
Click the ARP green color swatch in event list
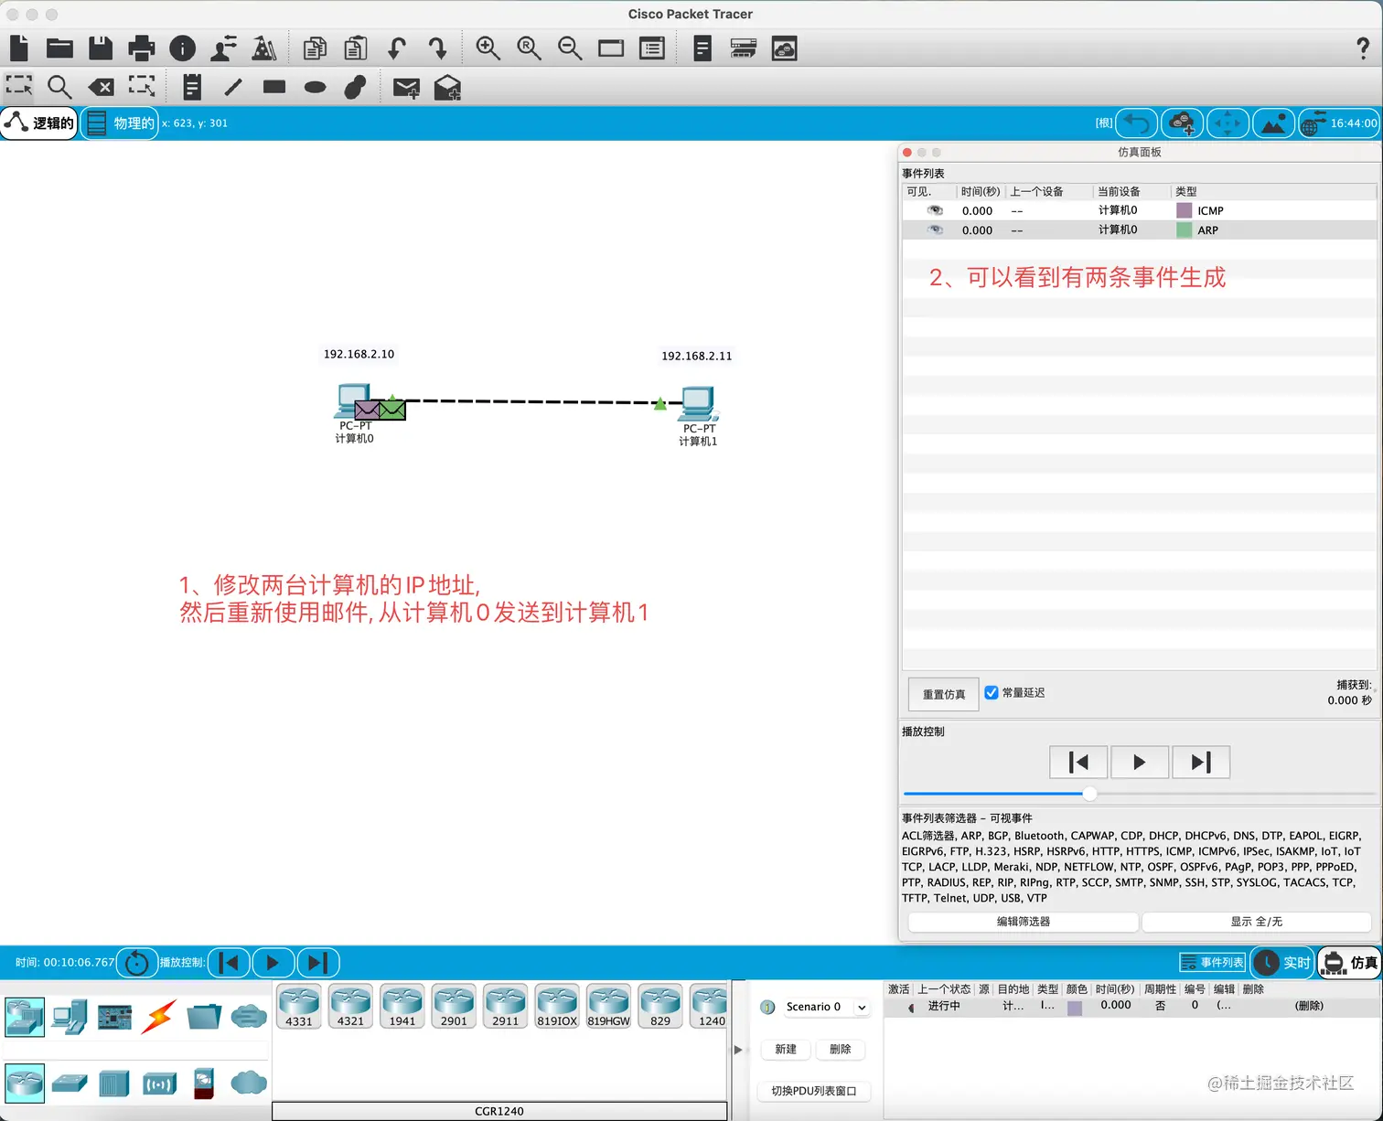tap(1185, 230)
